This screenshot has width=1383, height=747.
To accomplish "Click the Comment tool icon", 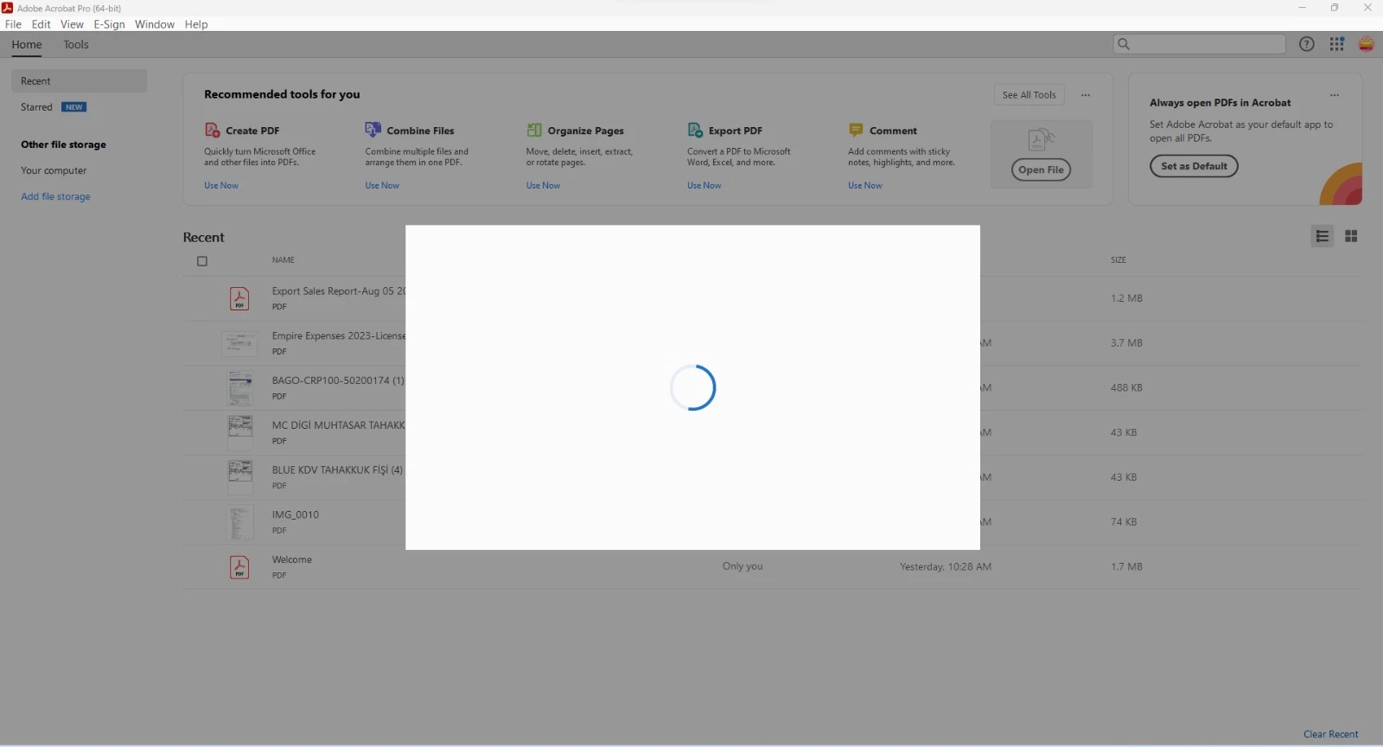I will click(856, 130).
